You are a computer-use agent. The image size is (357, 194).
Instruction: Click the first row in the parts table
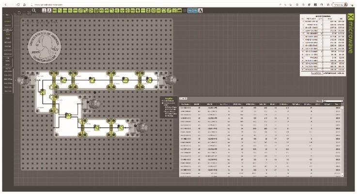[260, 108]
